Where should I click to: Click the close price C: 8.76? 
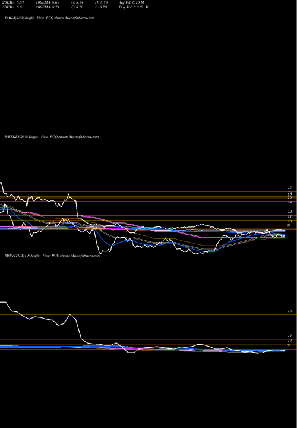pos(77,7)
